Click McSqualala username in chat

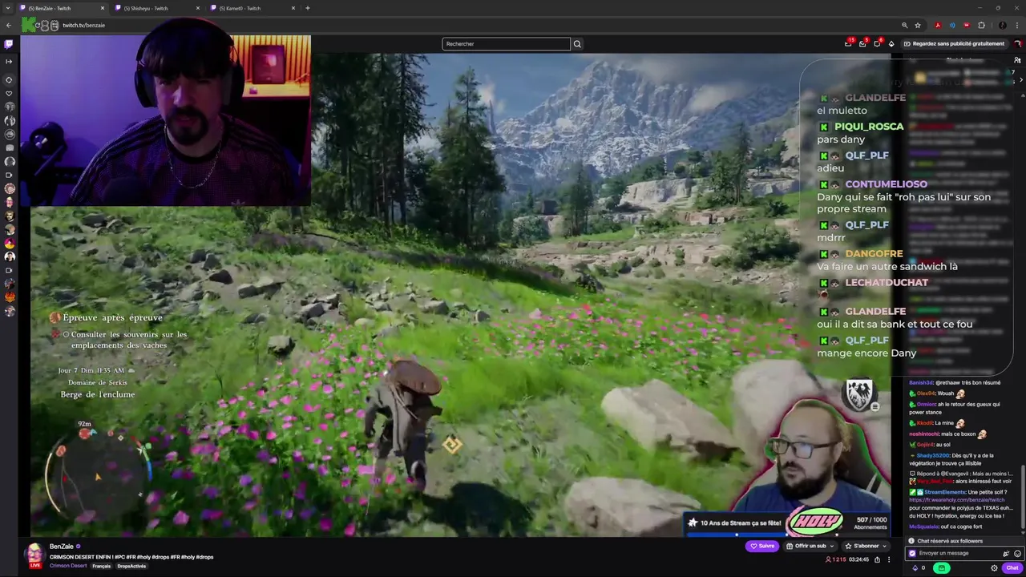tap(923, 527)
